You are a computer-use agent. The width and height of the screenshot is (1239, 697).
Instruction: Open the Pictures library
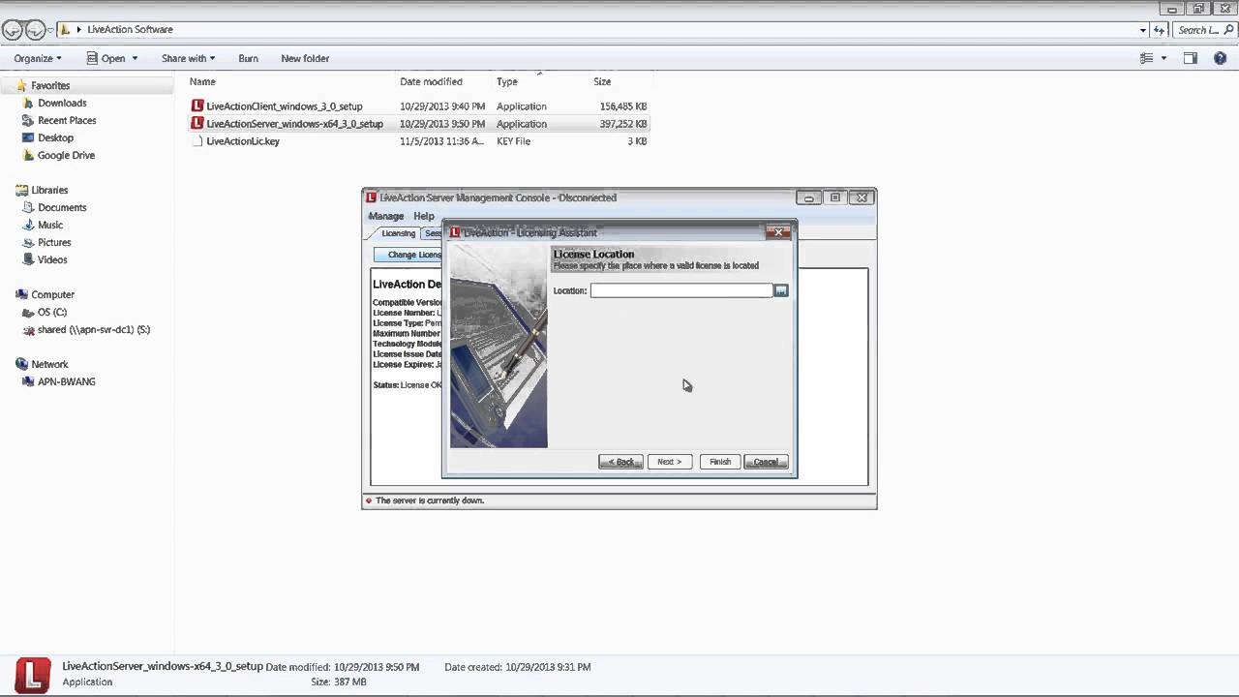coord(54,242)
